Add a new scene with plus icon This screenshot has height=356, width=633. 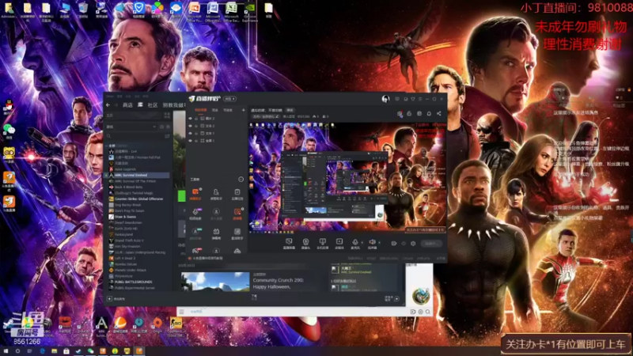243,110
